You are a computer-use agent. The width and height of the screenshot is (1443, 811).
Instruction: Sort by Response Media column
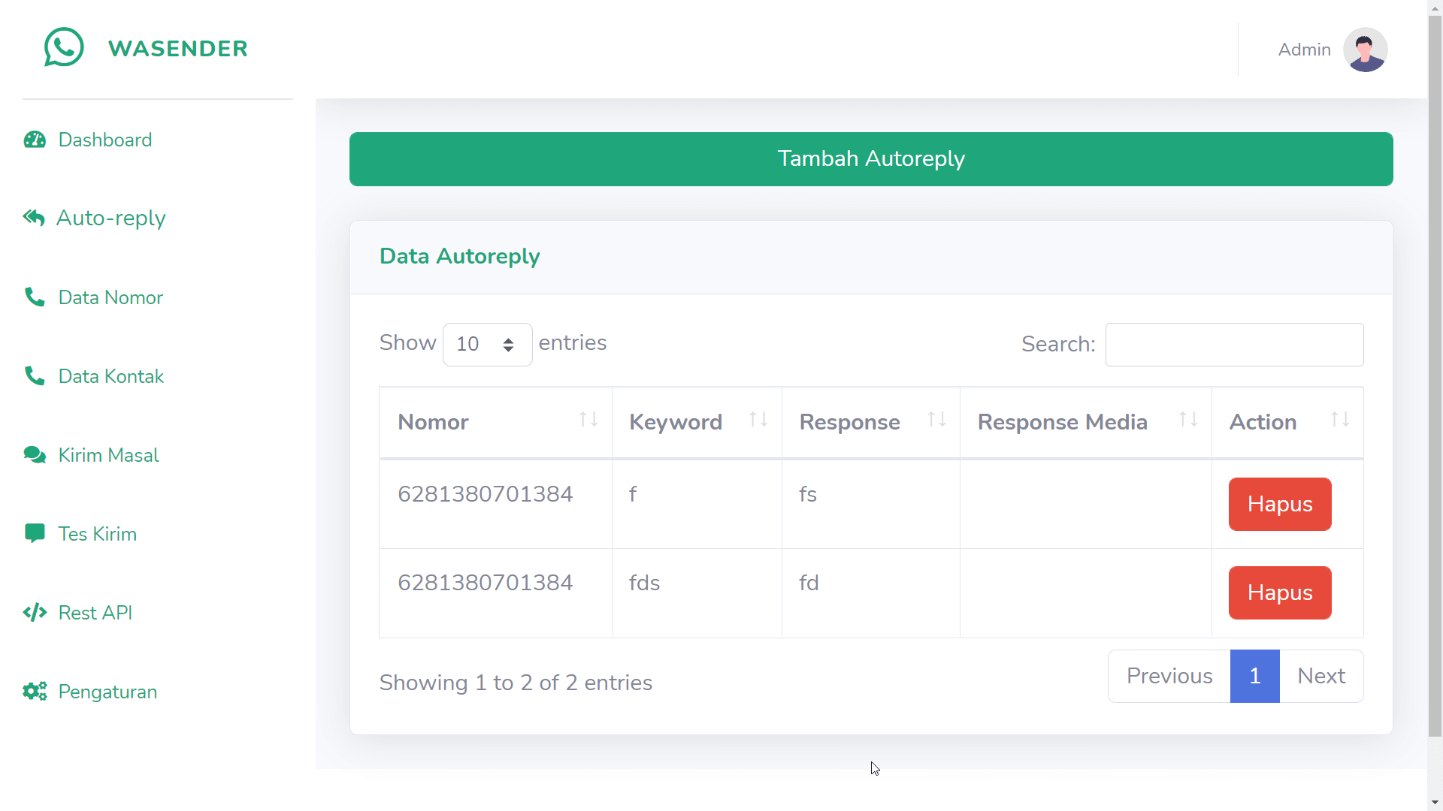(x=1085, y=422)
